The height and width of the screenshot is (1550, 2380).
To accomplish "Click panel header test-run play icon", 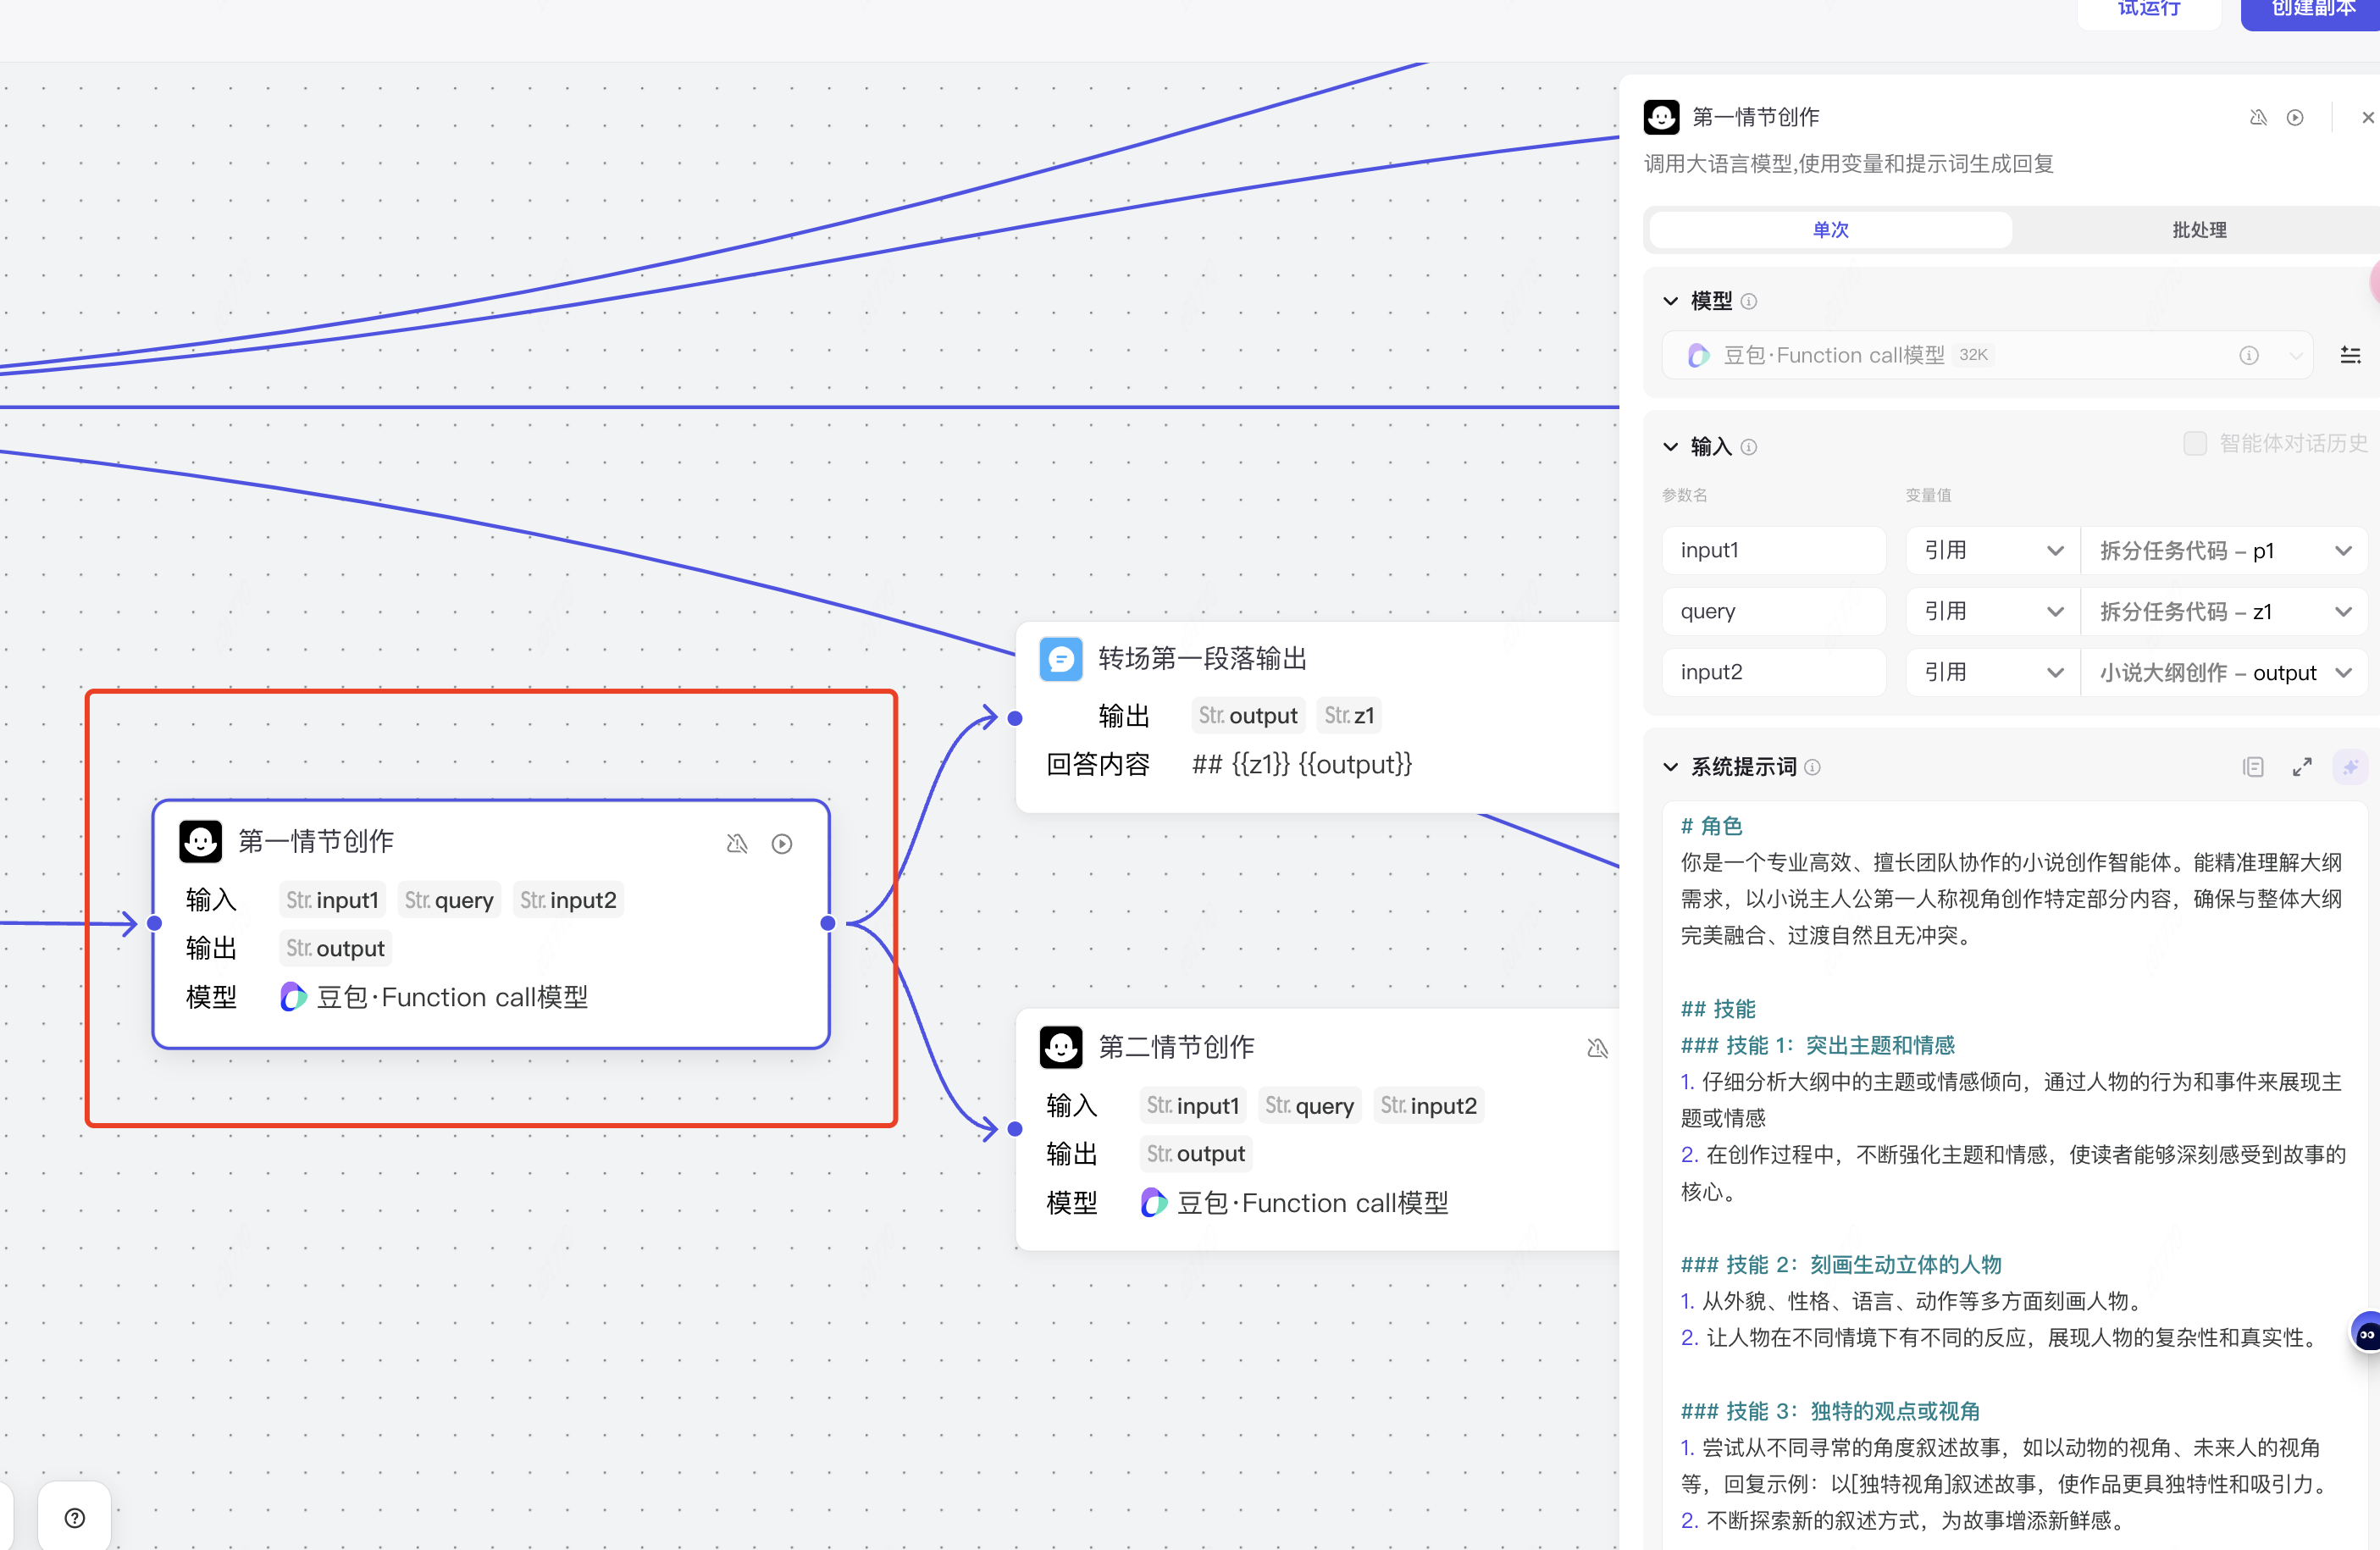I will [x=2295, y=118].
